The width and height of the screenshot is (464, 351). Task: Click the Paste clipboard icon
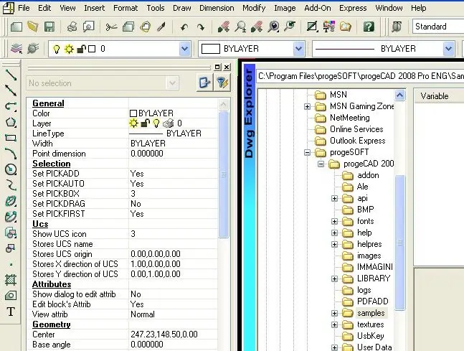coord(145,27)
